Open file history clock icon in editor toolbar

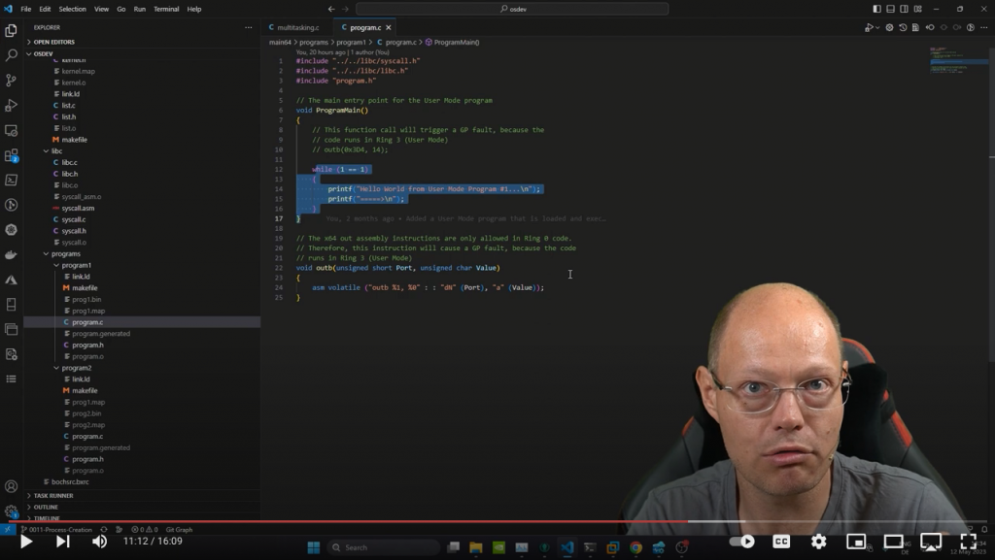point(903,27)
